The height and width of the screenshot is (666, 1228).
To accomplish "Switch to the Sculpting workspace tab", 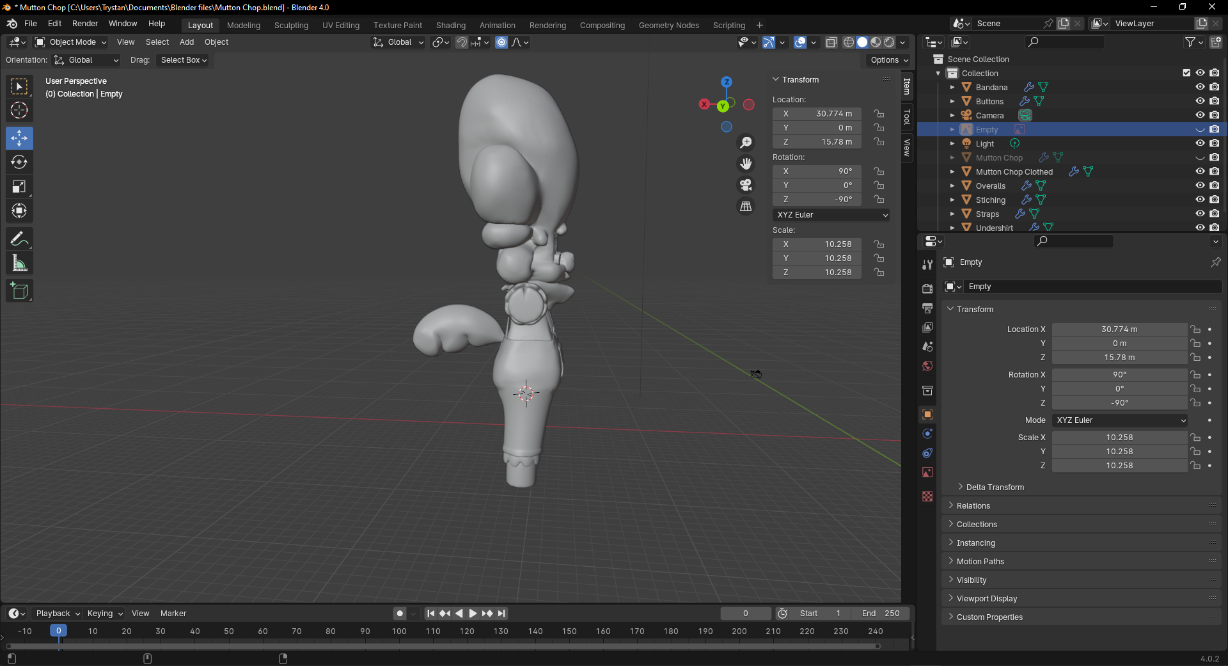I will tap(291, 26).
